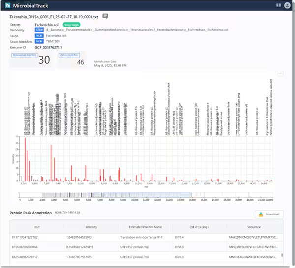
Task: Open the chart options ellipsis menu
Action: (x=280, y=73)
